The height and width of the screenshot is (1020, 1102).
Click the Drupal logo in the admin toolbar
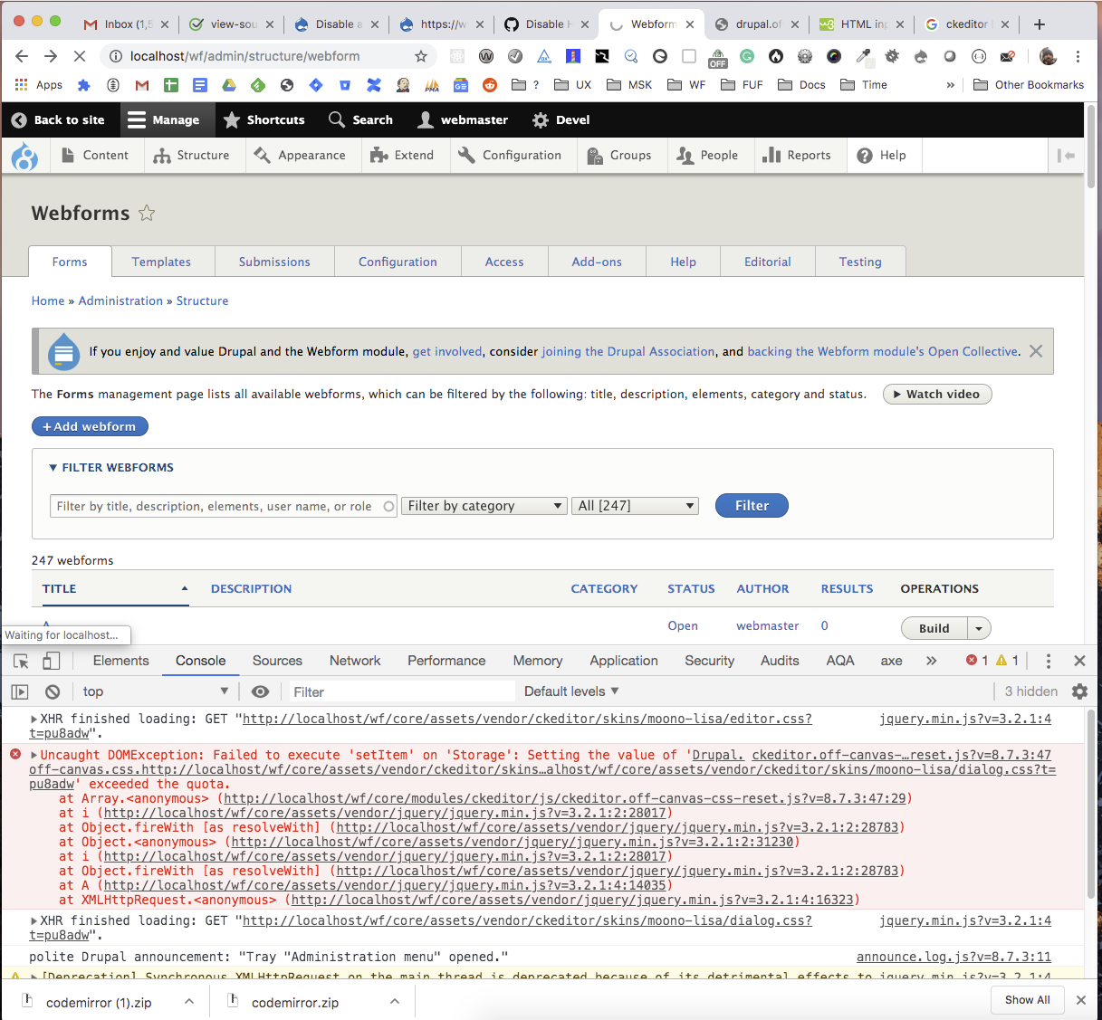(x=24, y=156)
